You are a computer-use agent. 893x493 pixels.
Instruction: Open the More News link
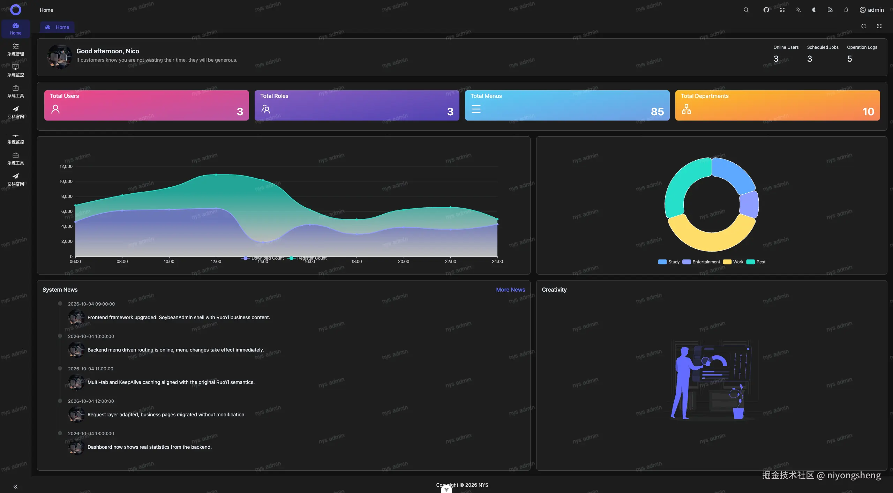tap(510, 290)
